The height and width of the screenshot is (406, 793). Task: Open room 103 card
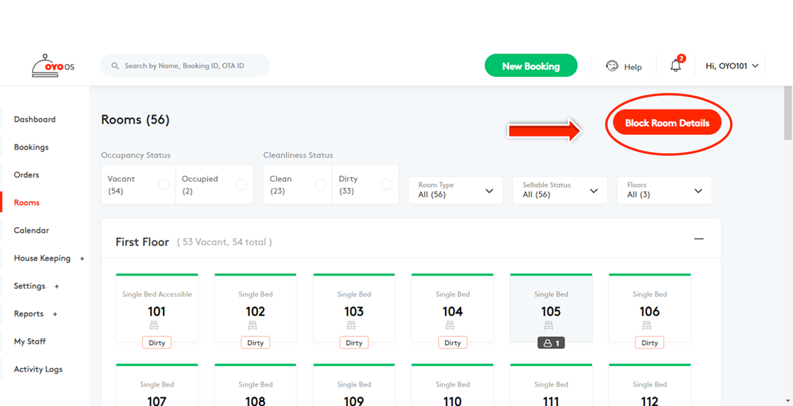tap(354, 308)
